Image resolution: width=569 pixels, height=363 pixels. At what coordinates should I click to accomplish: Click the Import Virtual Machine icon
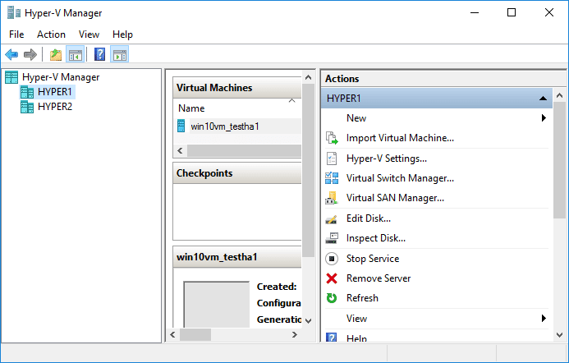(x=332, y=138)
